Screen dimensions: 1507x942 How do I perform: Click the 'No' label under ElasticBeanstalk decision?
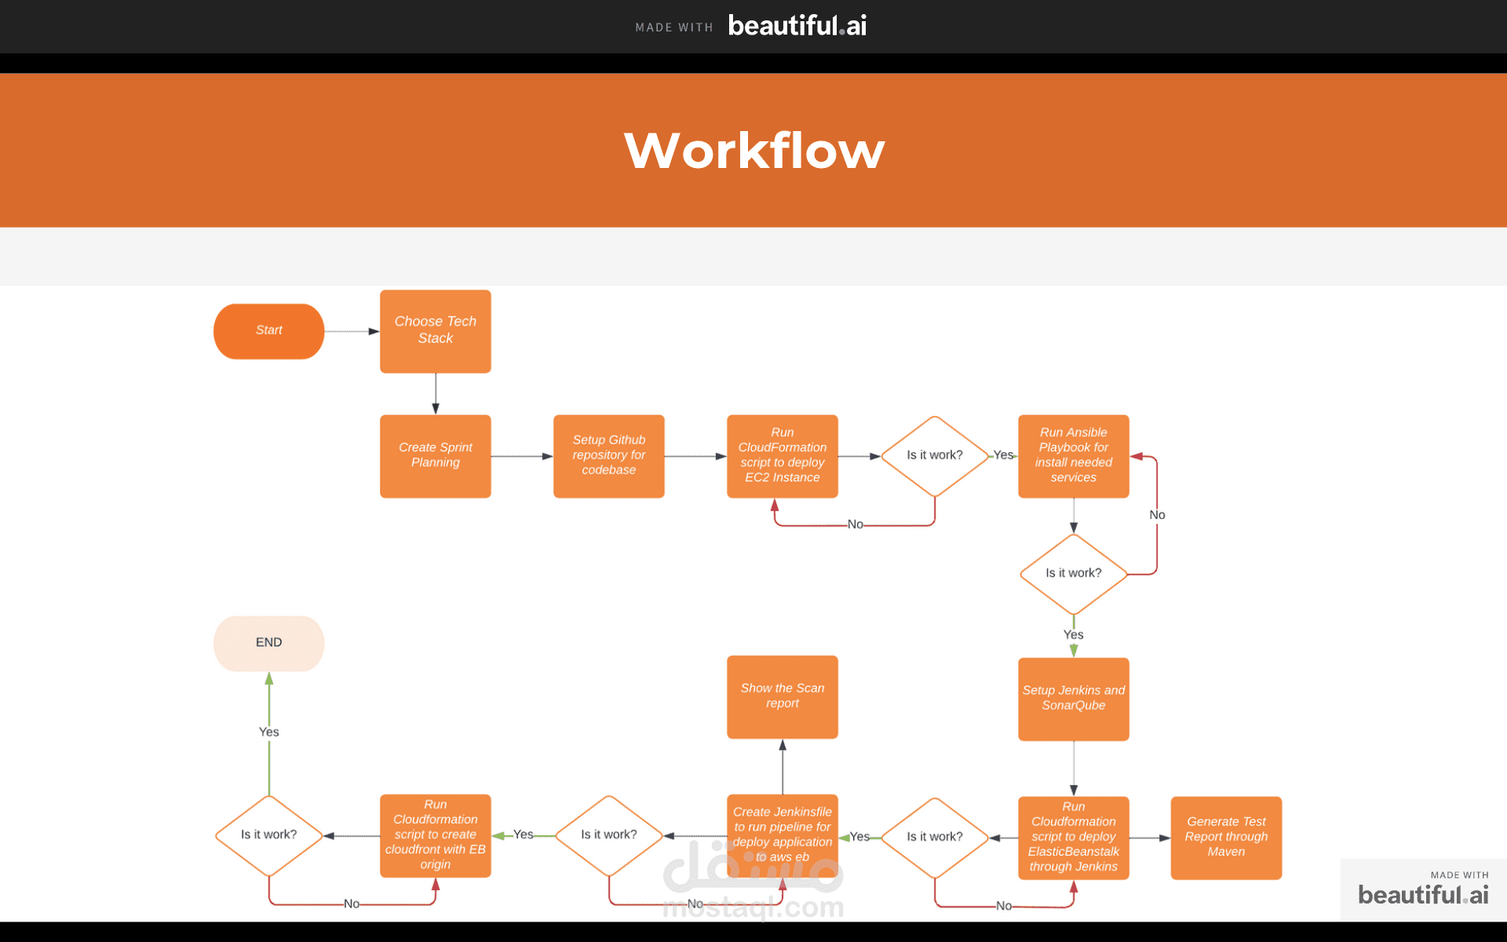pos(1004,906)
